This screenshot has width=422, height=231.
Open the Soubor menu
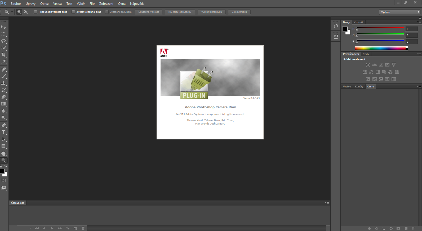pos(16,4)
